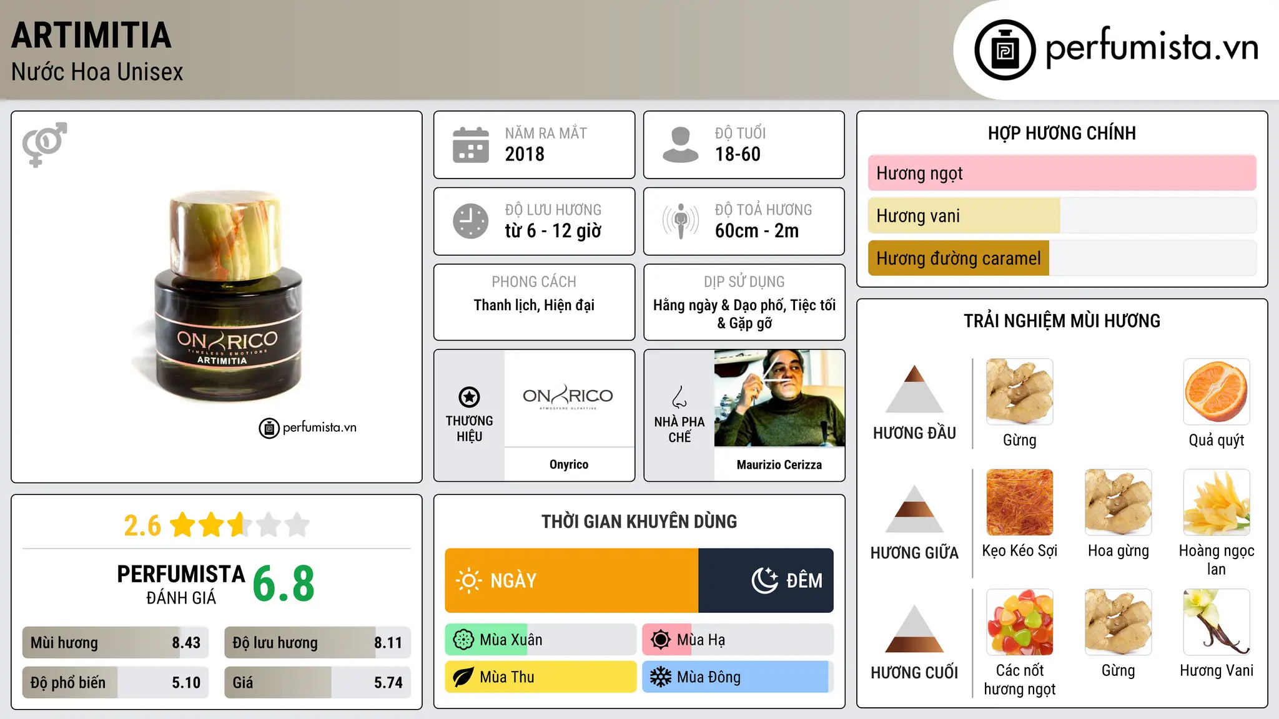
Task: Click the Mùa Thu season bar
Action: (x=541, y=677)
